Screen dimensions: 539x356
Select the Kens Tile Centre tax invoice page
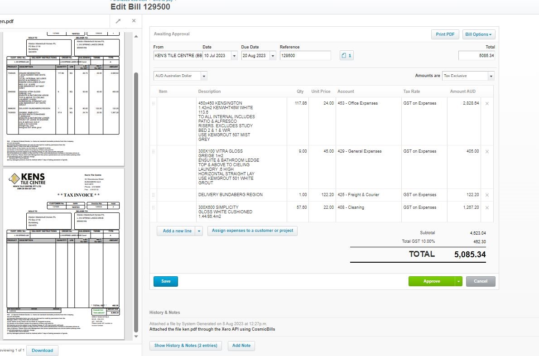(63, 254)
